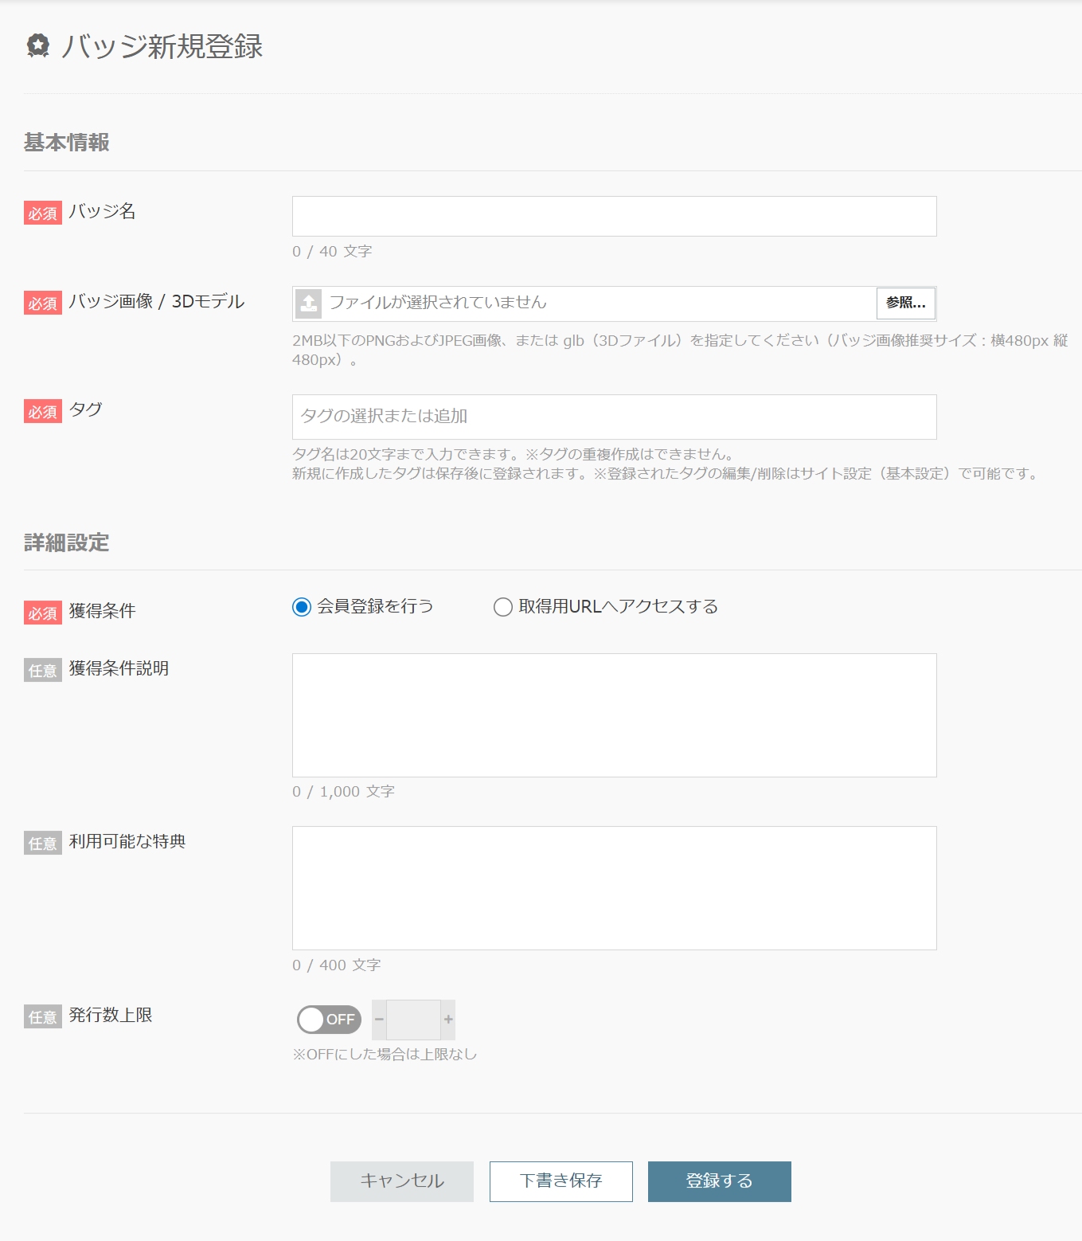Click the ファイルが選択されていません file text
1082x1241 pixels.
438,303
